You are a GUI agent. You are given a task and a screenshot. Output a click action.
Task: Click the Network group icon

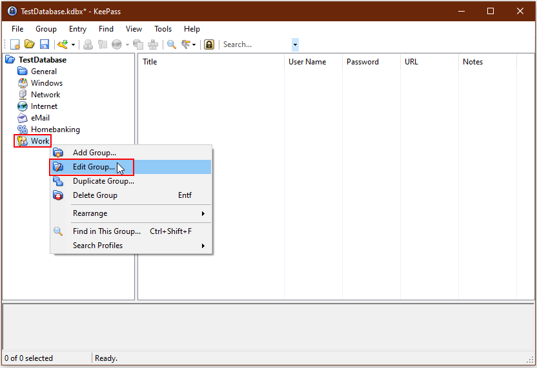click(23, 94)
